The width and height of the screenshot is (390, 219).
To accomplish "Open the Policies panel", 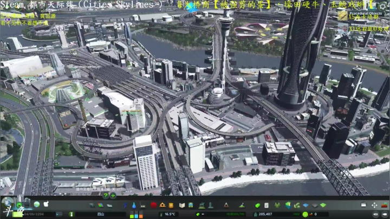I will [x=266, y=205].
